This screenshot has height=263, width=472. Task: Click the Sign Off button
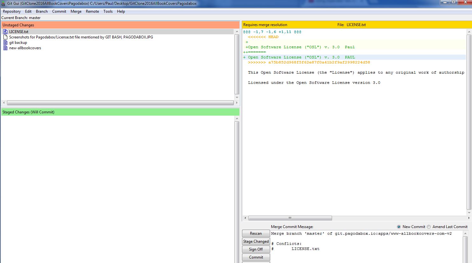coord(256,249)
